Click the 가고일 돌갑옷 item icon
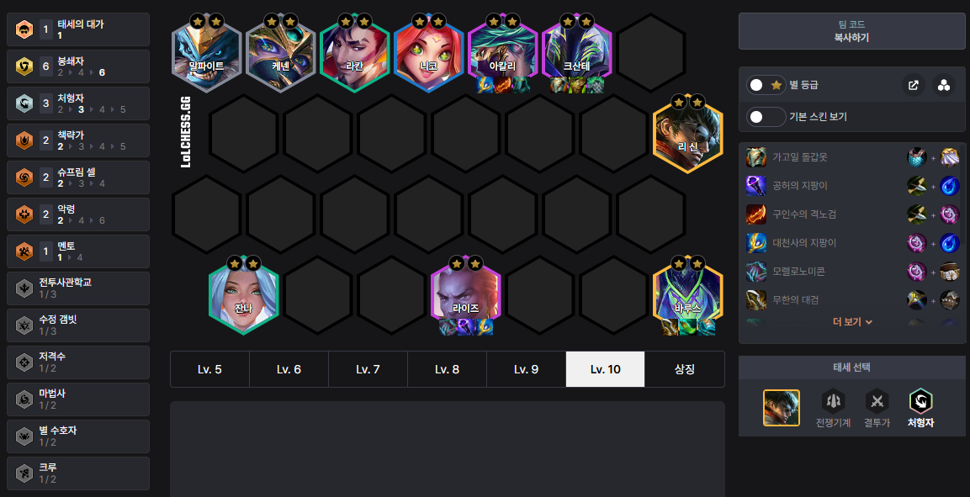The height and width of the screenshot is (497, 970). 756,157
